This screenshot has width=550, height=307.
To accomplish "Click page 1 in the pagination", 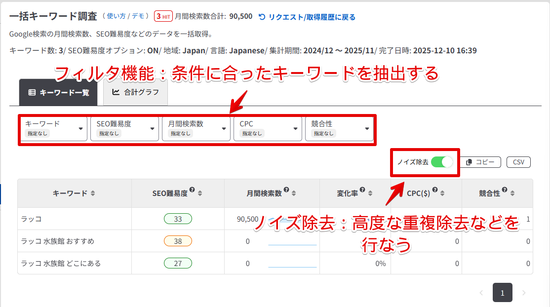I will pyautogui.click(x=502, y=293).
